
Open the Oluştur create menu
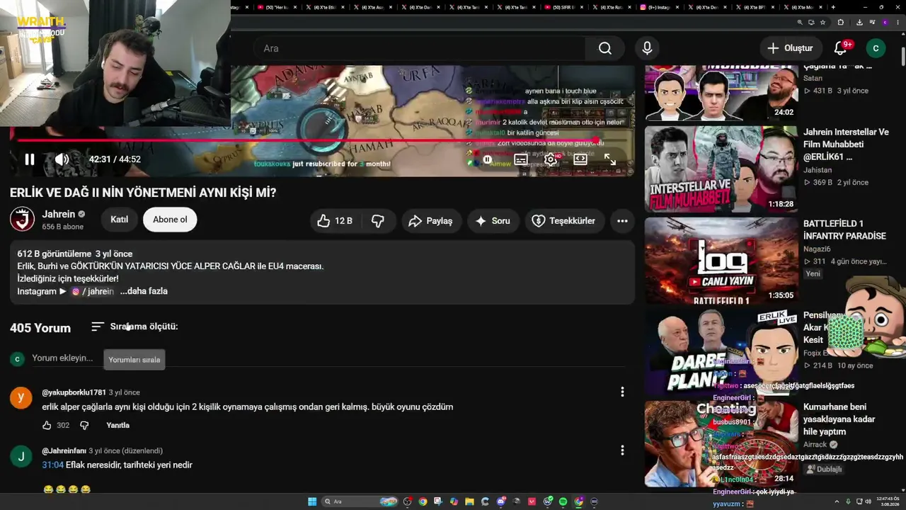(790, 48)
